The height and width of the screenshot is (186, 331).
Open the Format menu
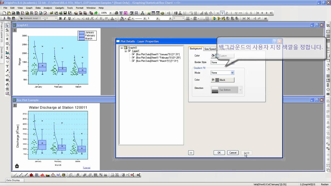[80, 8]
